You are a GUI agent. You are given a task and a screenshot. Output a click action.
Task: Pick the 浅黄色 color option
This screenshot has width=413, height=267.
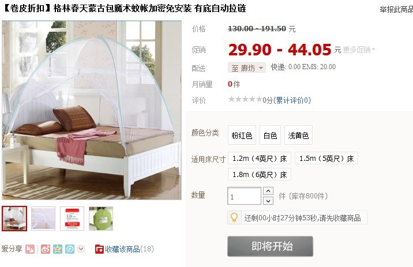pos(298,135)
